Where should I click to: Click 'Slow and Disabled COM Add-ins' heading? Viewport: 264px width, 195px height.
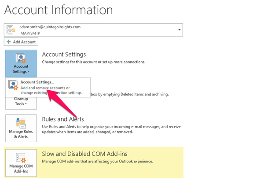pyautogui.click(x=84, y=154)
